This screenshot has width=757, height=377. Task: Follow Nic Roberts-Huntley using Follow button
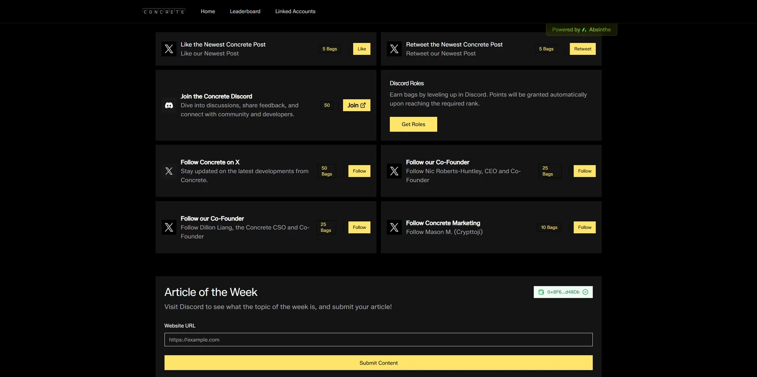point(585,171)
